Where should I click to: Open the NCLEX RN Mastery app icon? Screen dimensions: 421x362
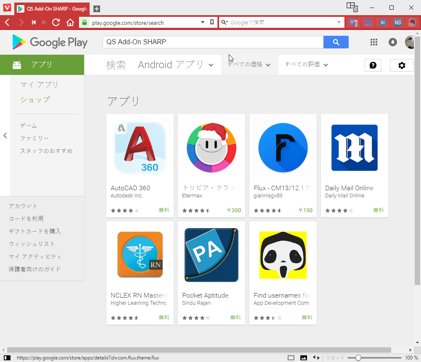pos(140,255)
